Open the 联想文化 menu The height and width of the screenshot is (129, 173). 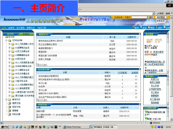click(x=31, y=28)
